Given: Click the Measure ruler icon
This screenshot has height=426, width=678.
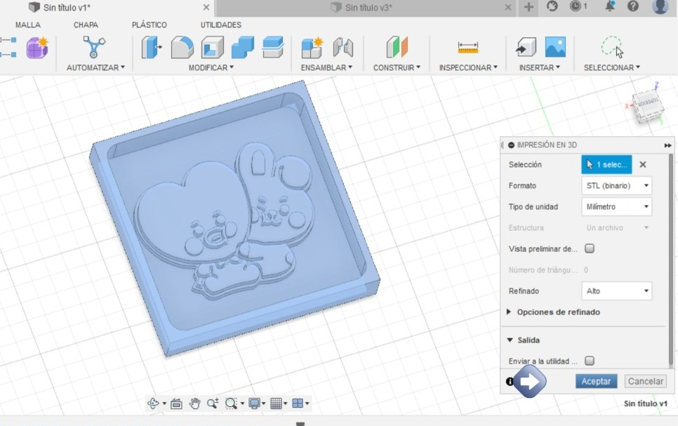Looking at the screenshot, I should click(468, 48).
